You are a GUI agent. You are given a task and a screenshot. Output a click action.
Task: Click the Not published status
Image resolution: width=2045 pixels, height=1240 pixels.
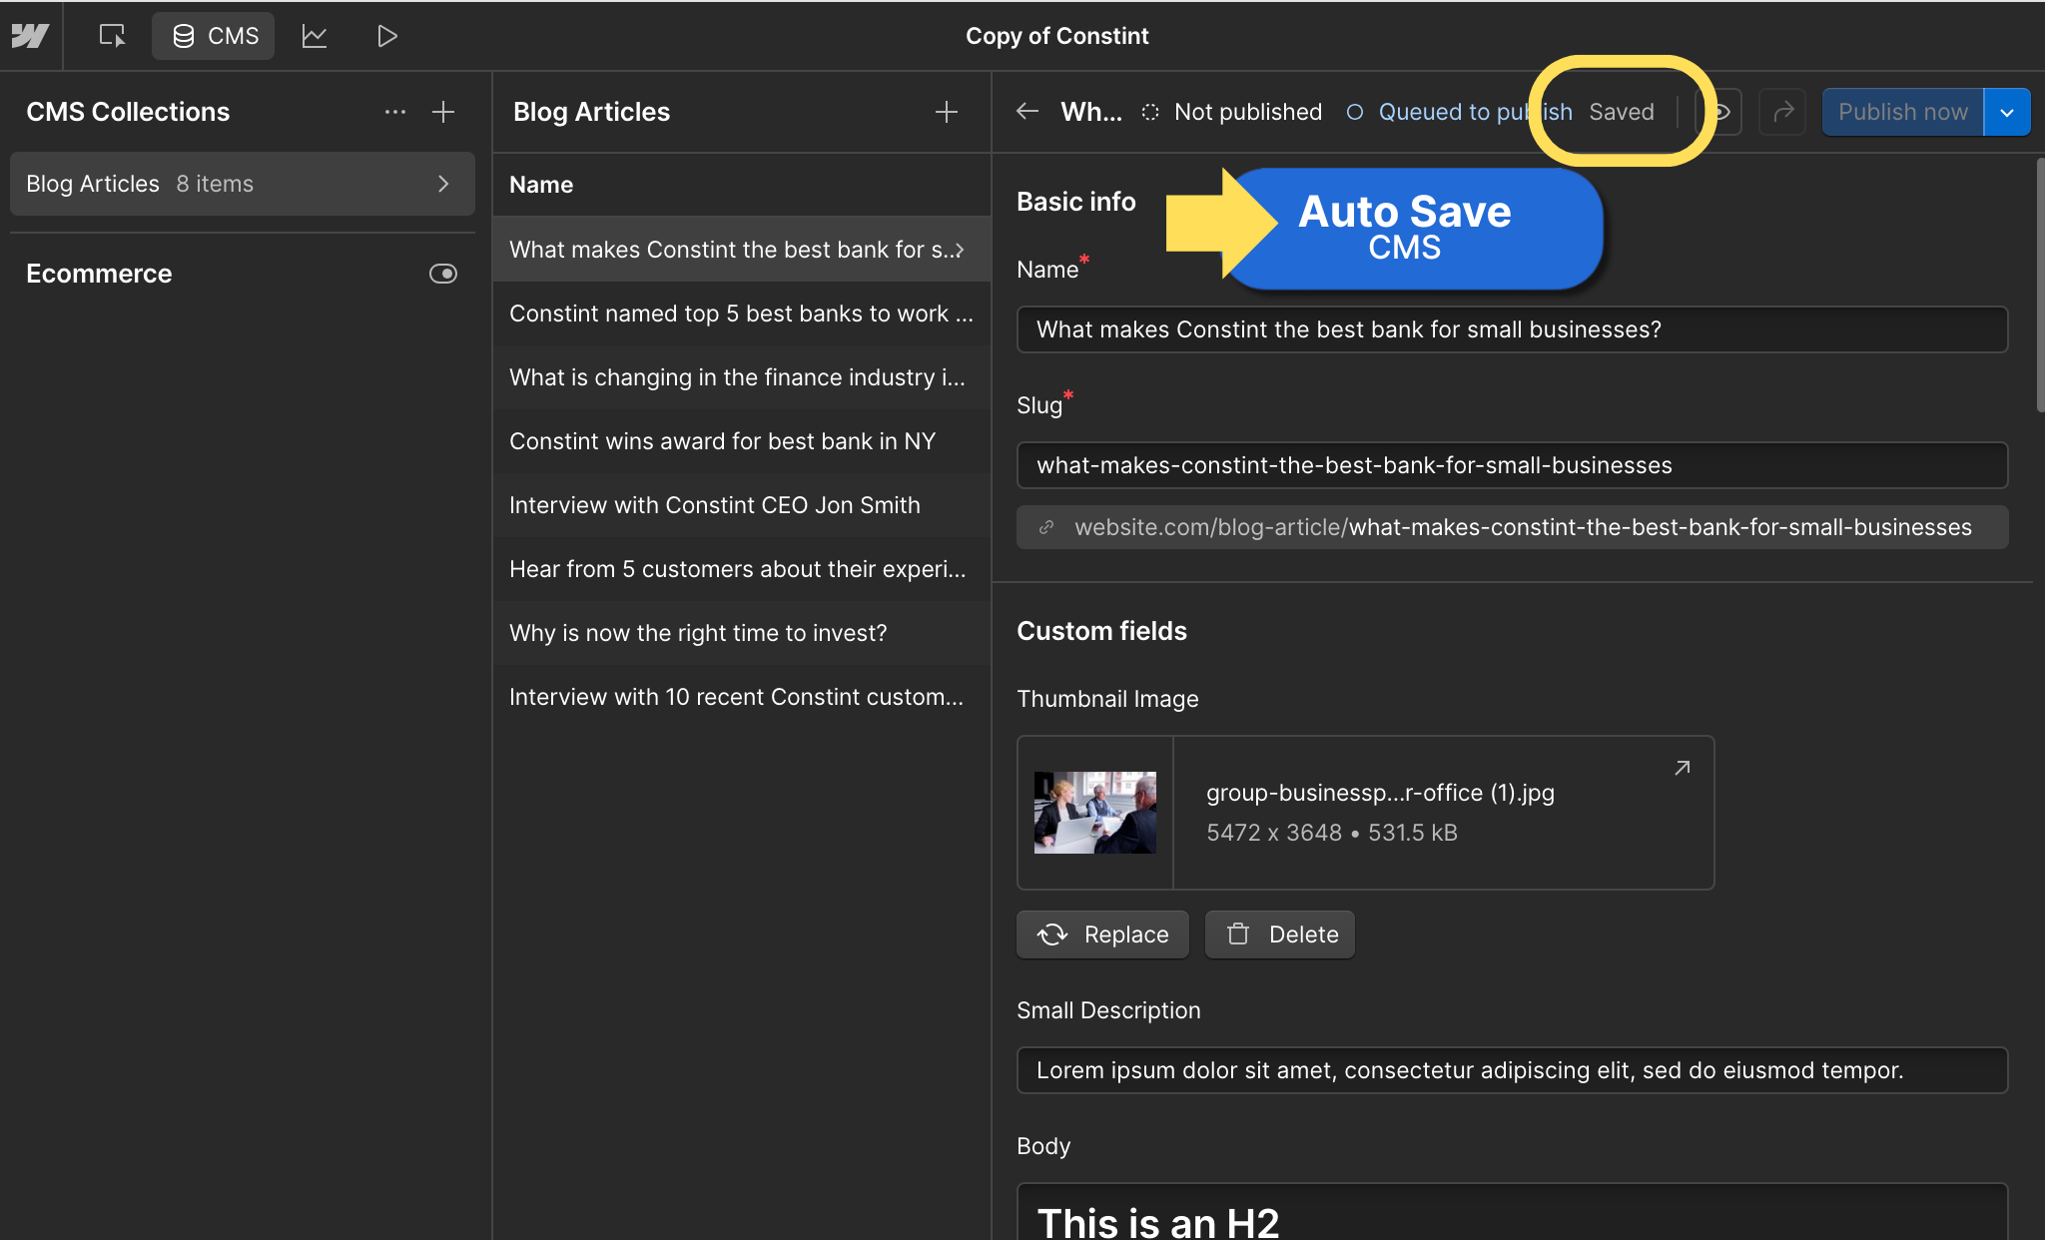pyautogui.click(x=1232, y=112)
